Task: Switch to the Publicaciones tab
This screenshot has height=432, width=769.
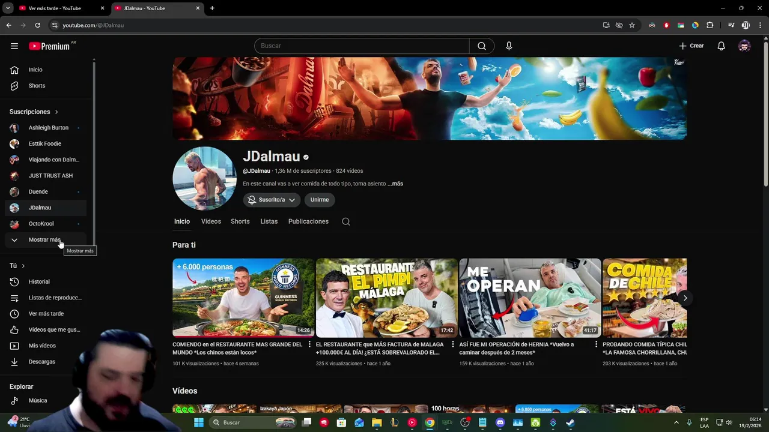Action: pyautogui.click(x=308, y=221)
